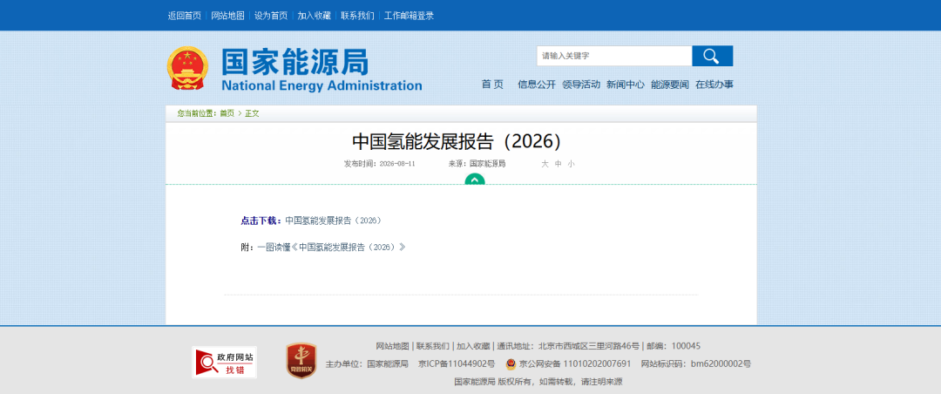Click the 邮编：100045 text

point(674,346)
